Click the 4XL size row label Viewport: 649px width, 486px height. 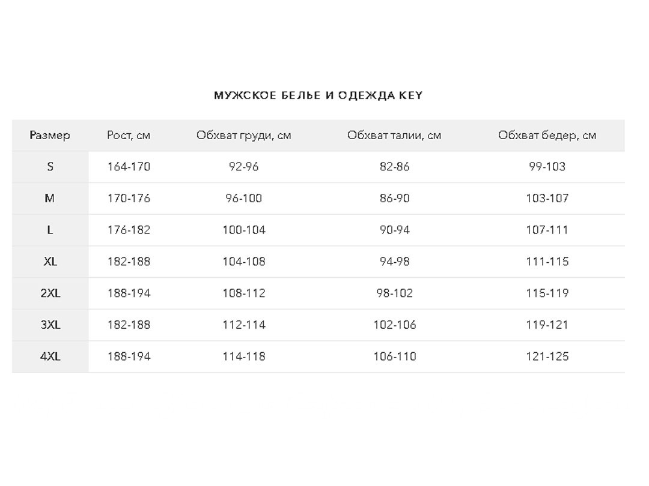[50, 356]
